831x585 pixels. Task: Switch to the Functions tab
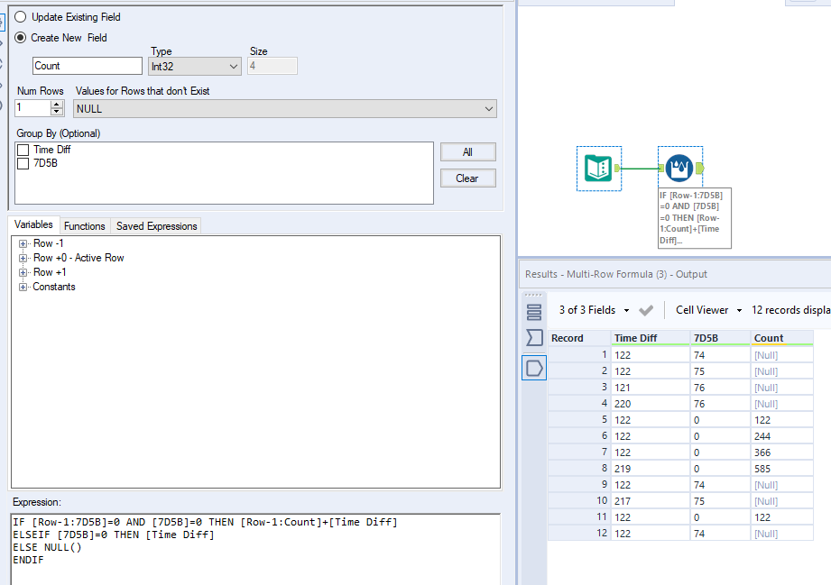[84, 225]
